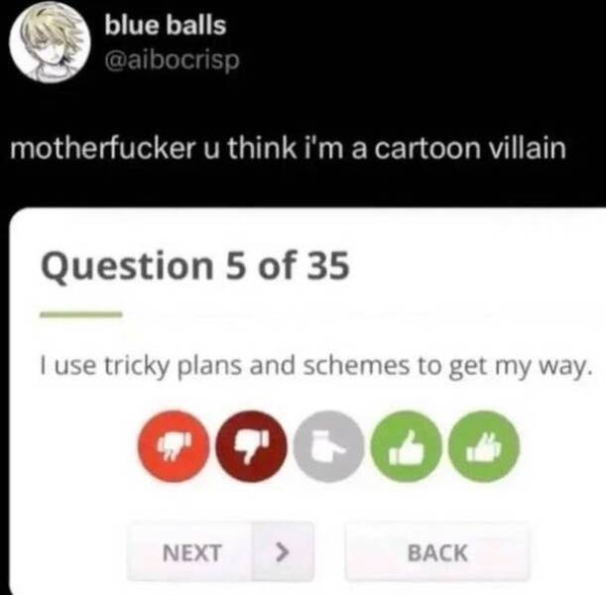The height and width of the screenshot is (595, 606).
Task: Click the word 'think' in the tweet
Action: [262, 149]
